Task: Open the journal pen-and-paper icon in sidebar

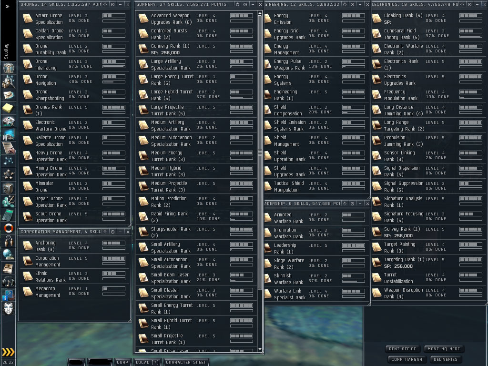Action: (x=9, y=148)
